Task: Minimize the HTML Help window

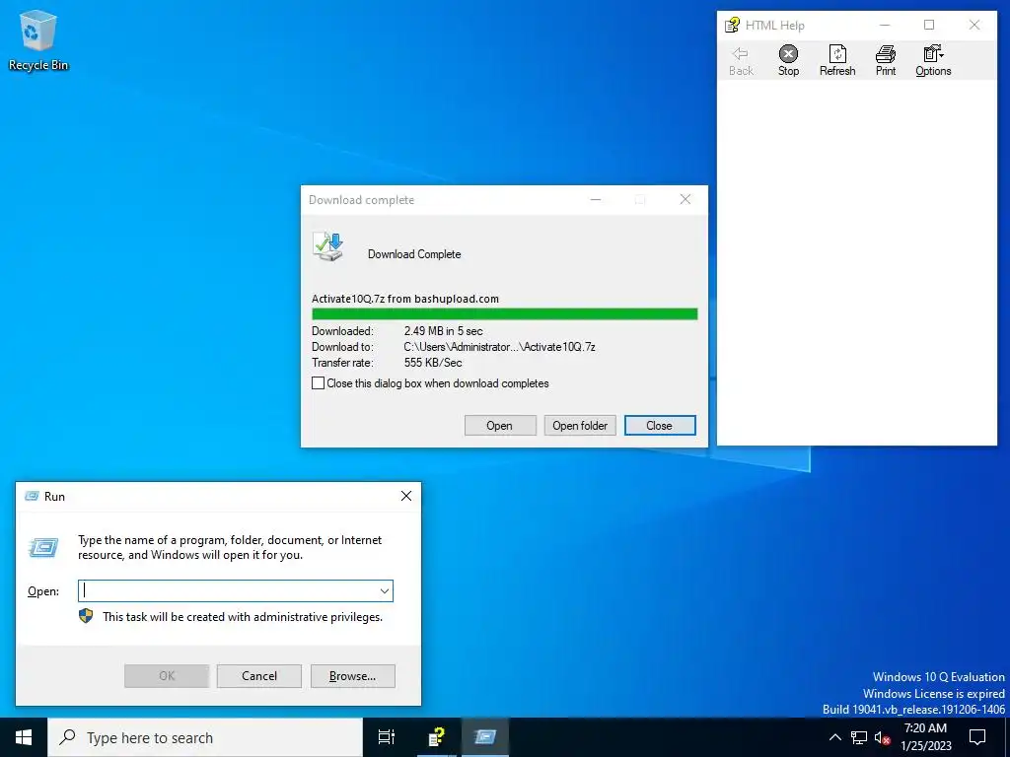Action: tap(885, 25)
